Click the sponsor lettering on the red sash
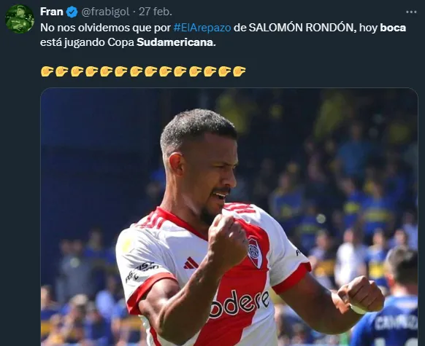 pos(240,303)
